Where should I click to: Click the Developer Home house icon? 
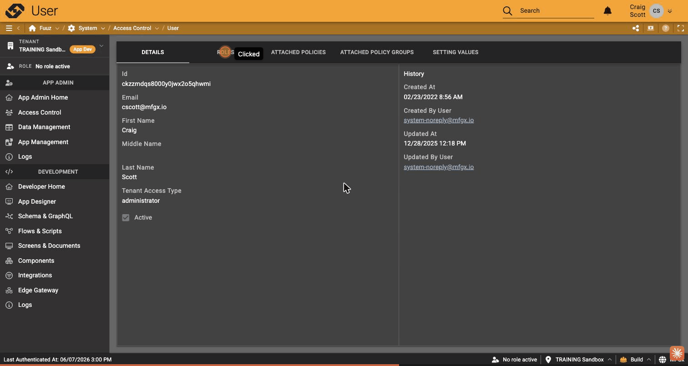(9, 186)
